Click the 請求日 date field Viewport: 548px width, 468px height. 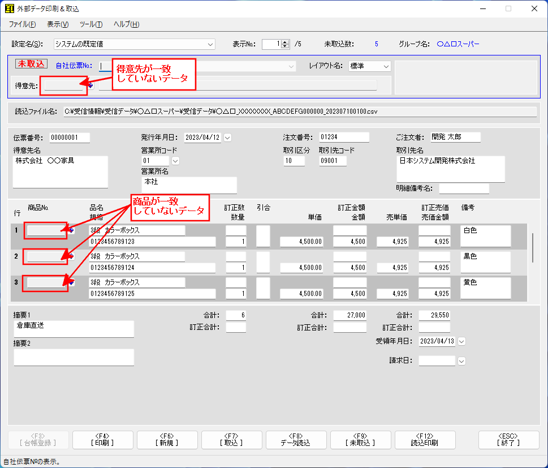pos(437,361)
